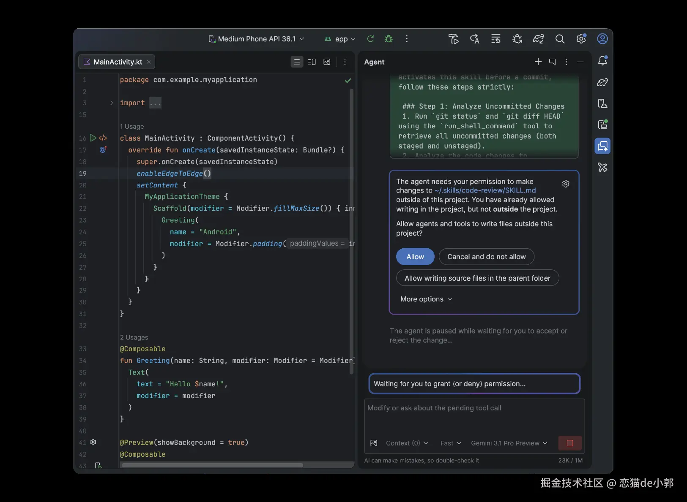Stop the agent with red stop button

(570, 443)
